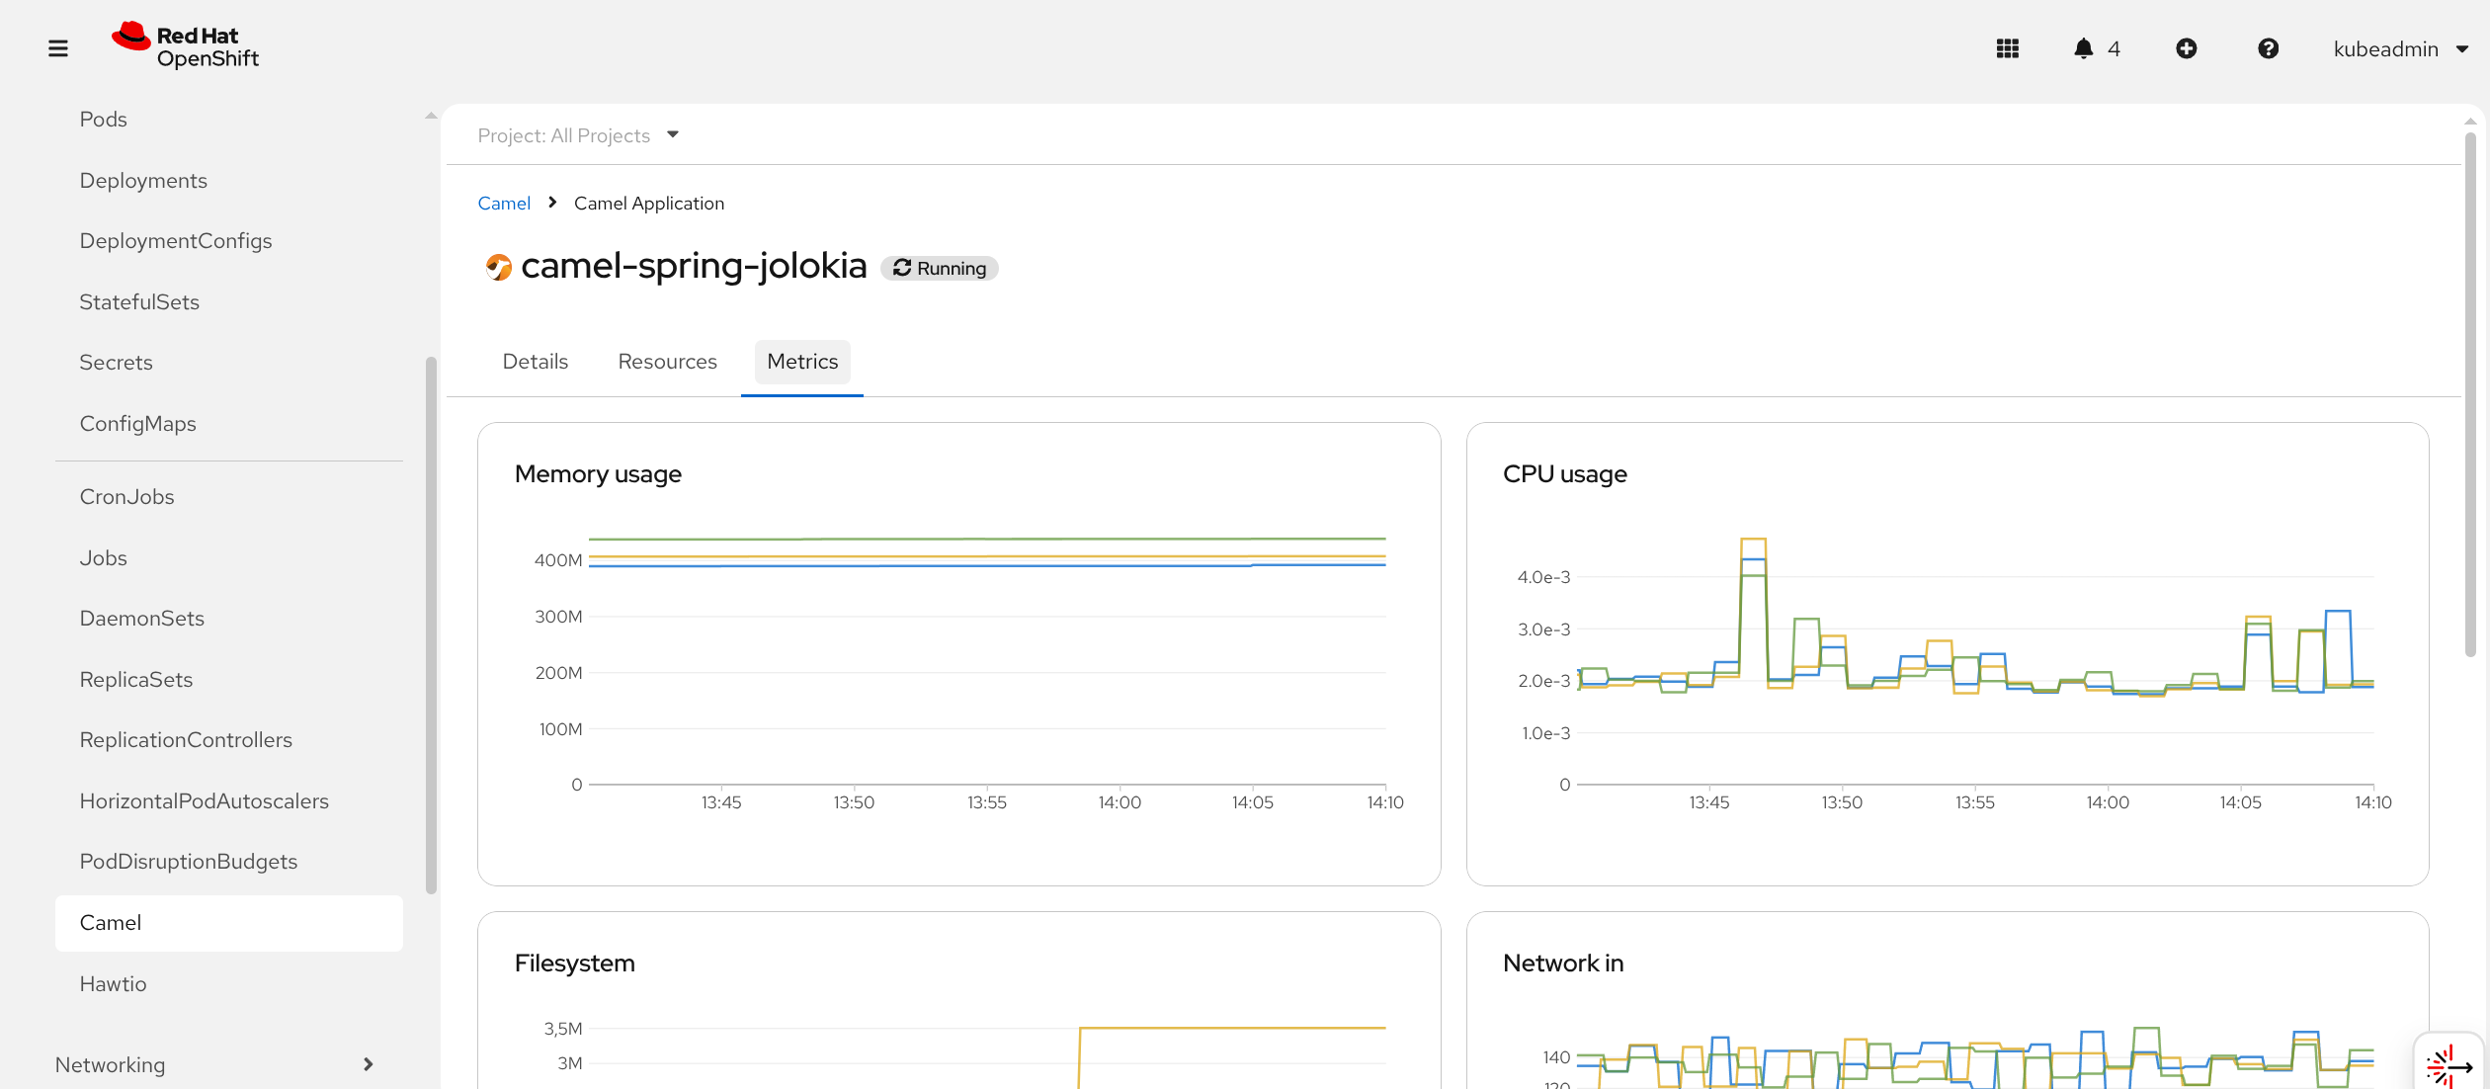Go to Pods in the sidebar
This screenshot has width=2490, height=1089.
pyautogui.click(x=103, y=119)
